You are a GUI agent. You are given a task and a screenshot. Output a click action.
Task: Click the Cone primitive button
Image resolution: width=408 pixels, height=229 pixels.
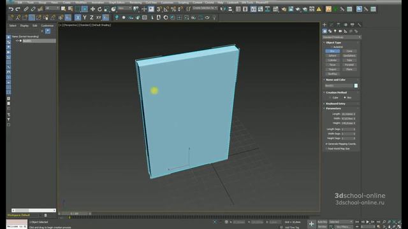point(349,51)
